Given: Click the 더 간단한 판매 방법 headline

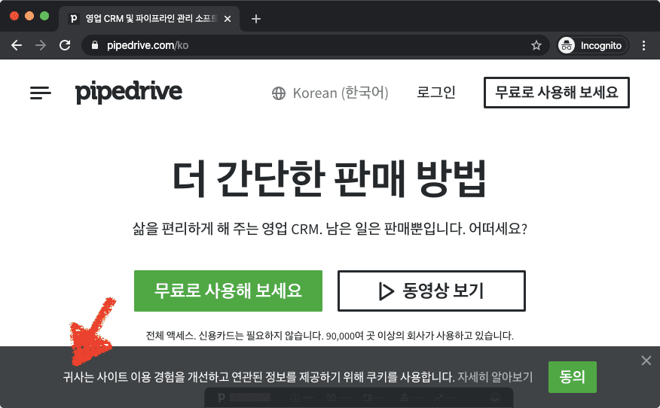Looking at the screenshot, I should click(329, 178).
